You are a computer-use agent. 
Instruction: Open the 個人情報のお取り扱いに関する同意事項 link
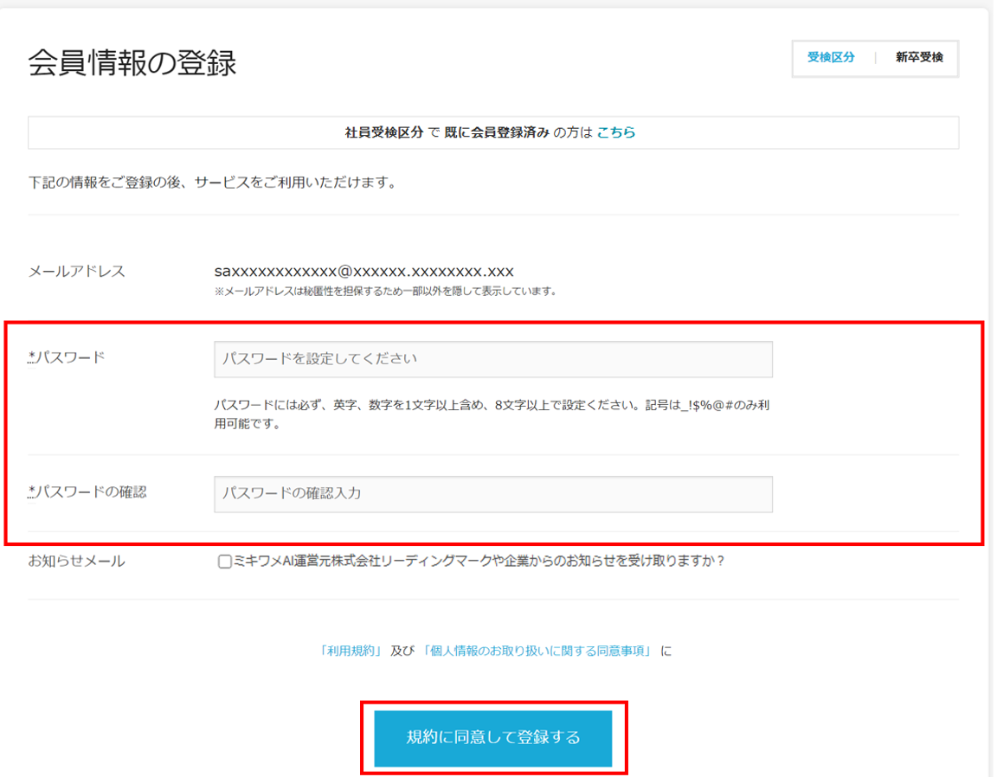coord(537,652)
